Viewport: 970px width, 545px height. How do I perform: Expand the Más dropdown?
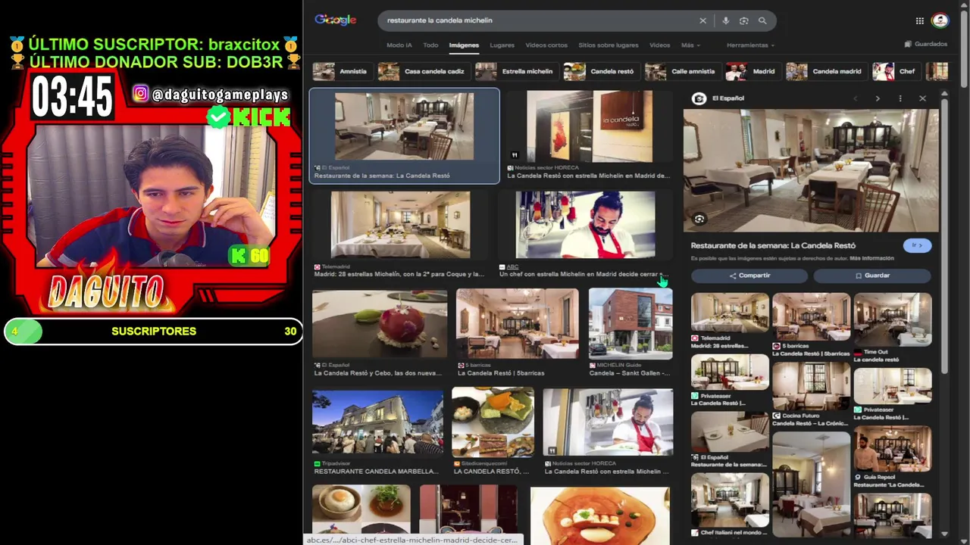[690, 45]
